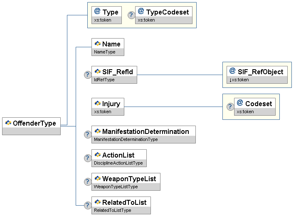Open the WeaponTypeListType type label
Image resolution: width=301 pixels, height=216 pixels.
pyautogui.click(x=116, y=187)
